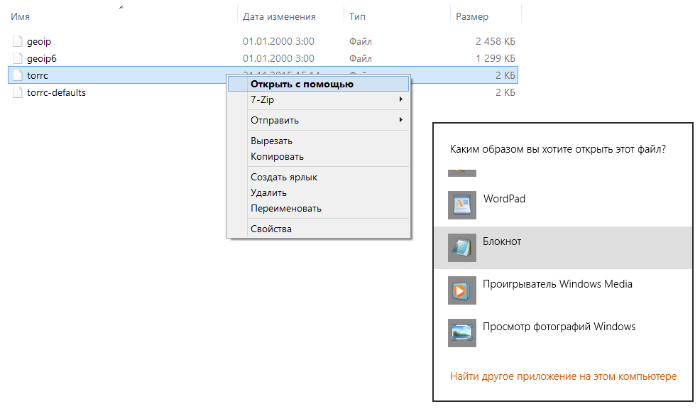
Task: Click the Просмотр фотографий Windows icon
Action: tap(462, 333)
